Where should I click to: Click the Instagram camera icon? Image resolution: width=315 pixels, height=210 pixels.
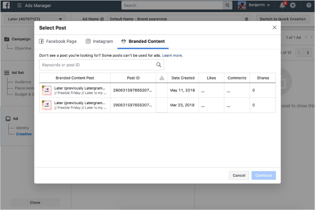pyautogui.click(x=88, y=42)
